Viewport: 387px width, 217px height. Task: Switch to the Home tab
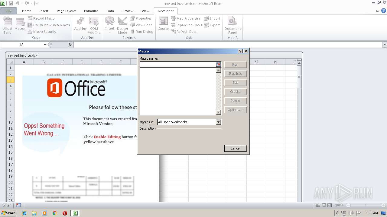tap(27, 11)
